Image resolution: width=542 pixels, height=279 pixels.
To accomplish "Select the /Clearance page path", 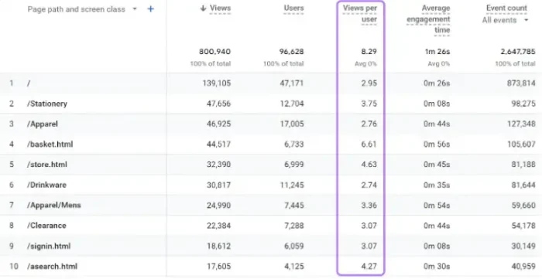I will 46,226.
